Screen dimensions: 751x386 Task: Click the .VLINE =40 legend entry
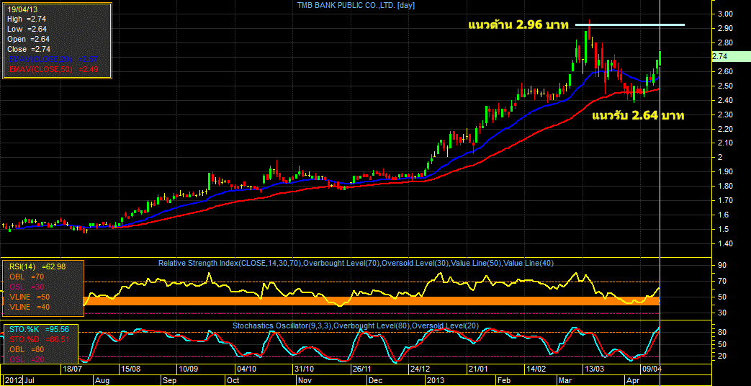pyautogui.click(x=30, y=307)
